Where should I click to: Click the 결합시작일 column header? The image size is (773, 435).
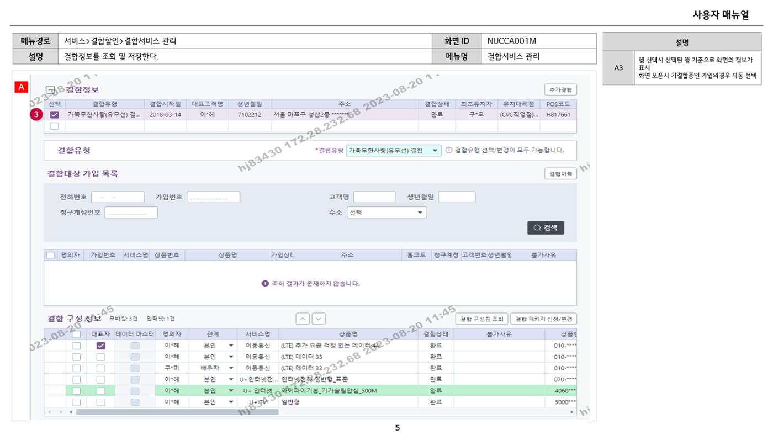pos(165,104)
